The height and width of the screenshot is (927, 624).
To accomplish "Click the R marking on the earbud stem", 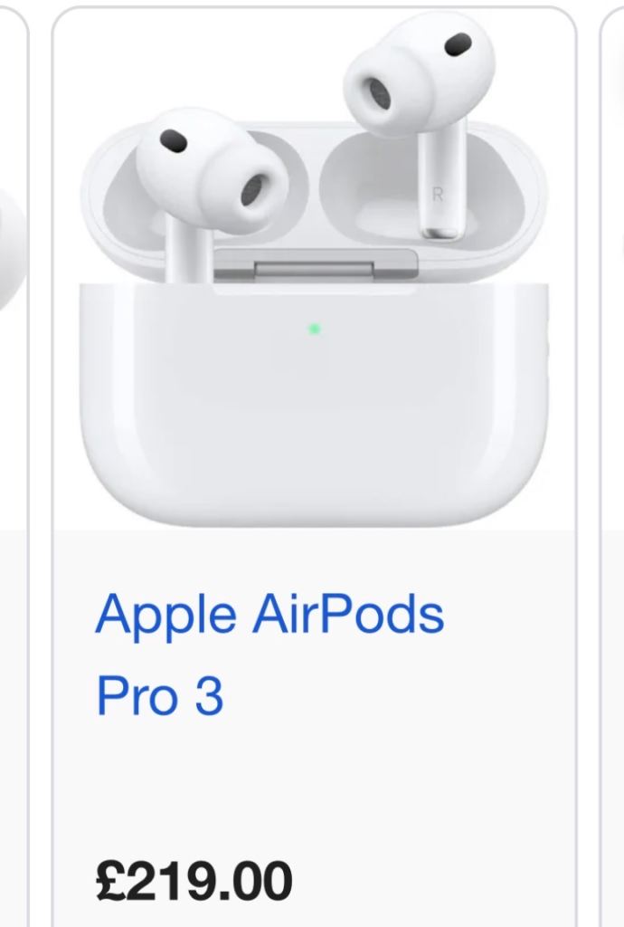I will (438, 195).
